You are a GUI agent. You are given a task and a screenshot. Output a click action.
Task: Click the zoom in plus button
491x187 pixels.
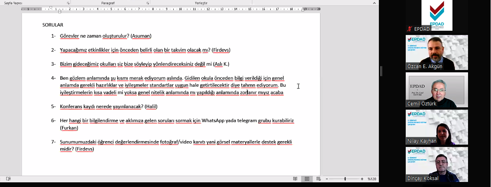(362, 179)
